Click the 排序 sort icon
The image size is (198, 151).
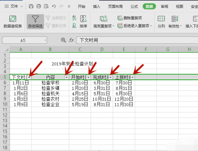[83, 22]
